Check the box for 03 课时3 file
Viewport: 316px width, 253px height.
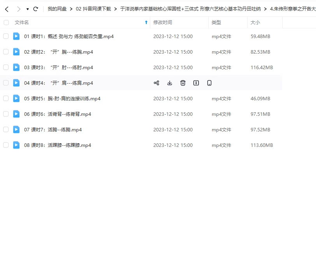pos(6,67)
